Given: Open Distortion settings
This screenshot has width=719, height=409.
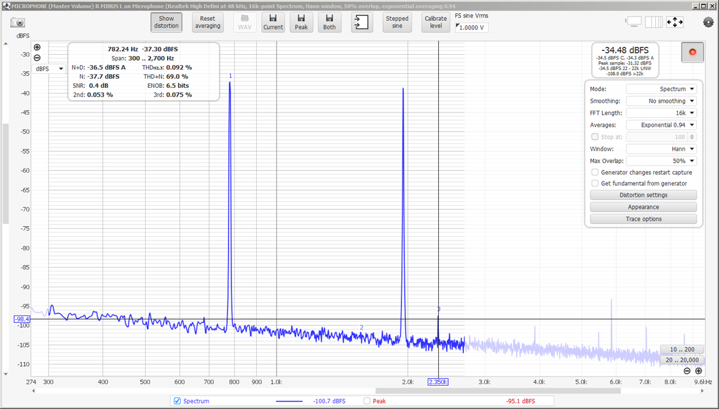Looking at the screenshot, I should coord(643,195).
